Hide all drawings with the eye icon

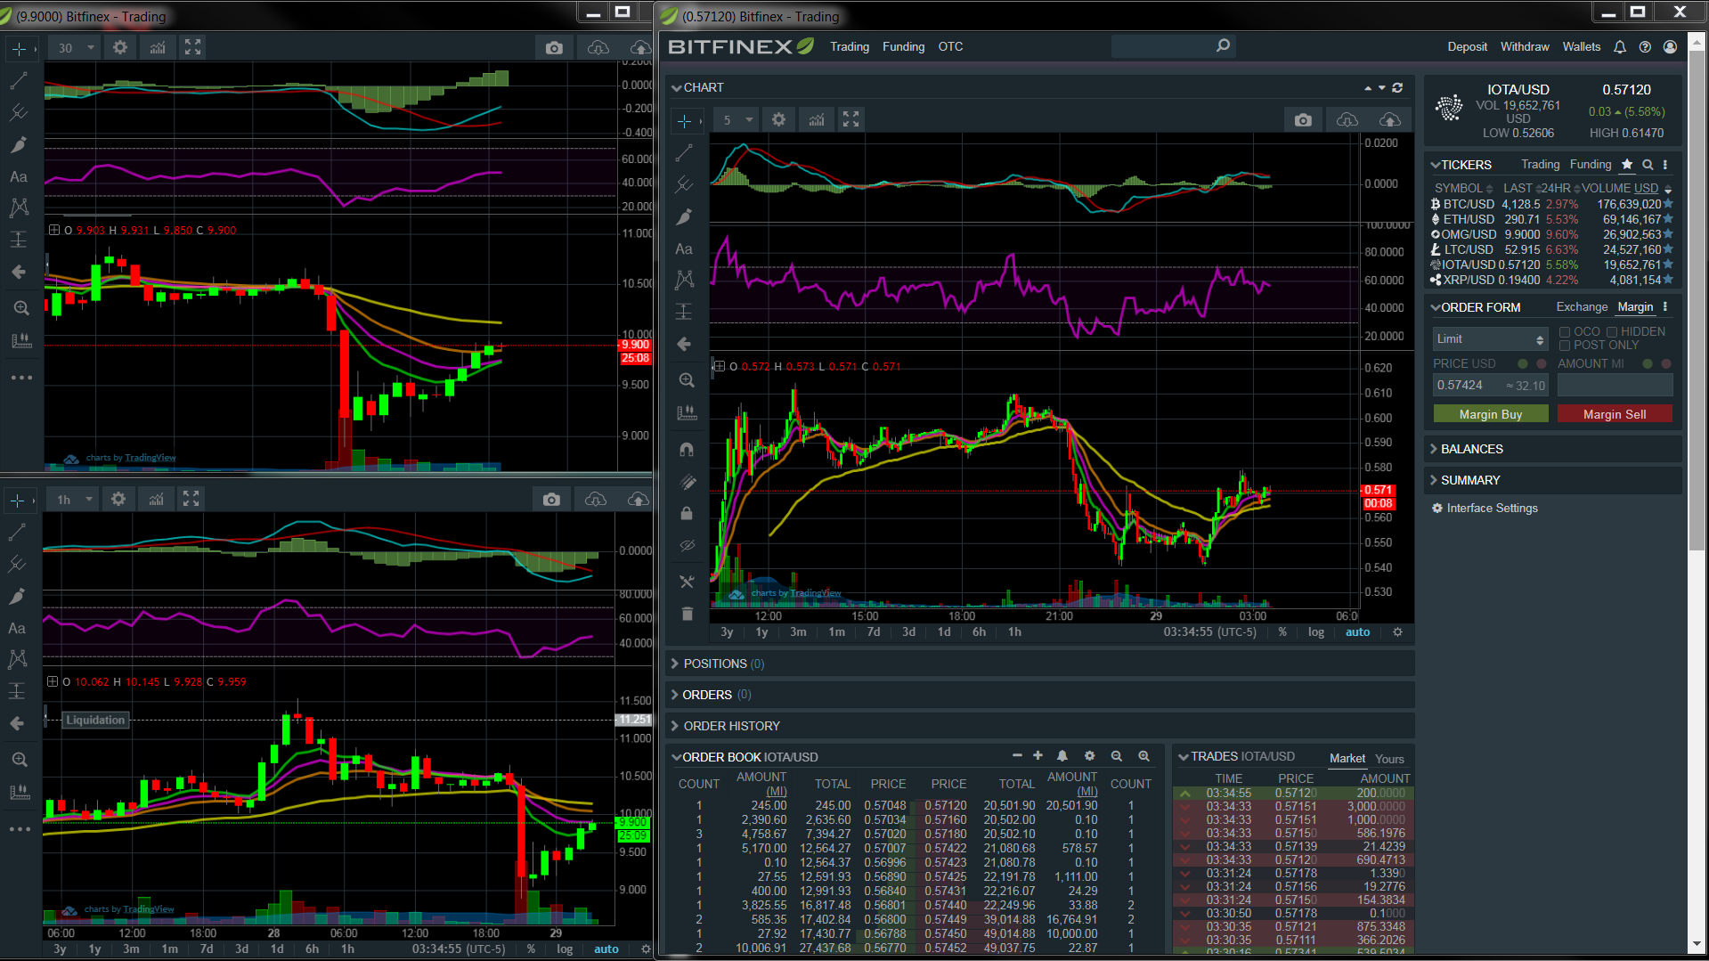(x=686, y=545)
